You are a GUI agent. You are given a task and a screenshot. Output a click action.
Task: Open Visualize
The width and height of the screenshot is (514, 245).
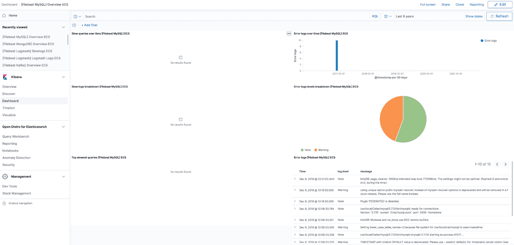pos(9,115)
